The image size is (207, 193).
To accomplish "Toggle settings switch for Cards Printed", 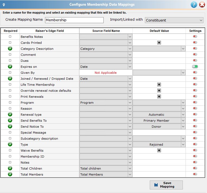I will pyautogui.click(x=195, y=42).
